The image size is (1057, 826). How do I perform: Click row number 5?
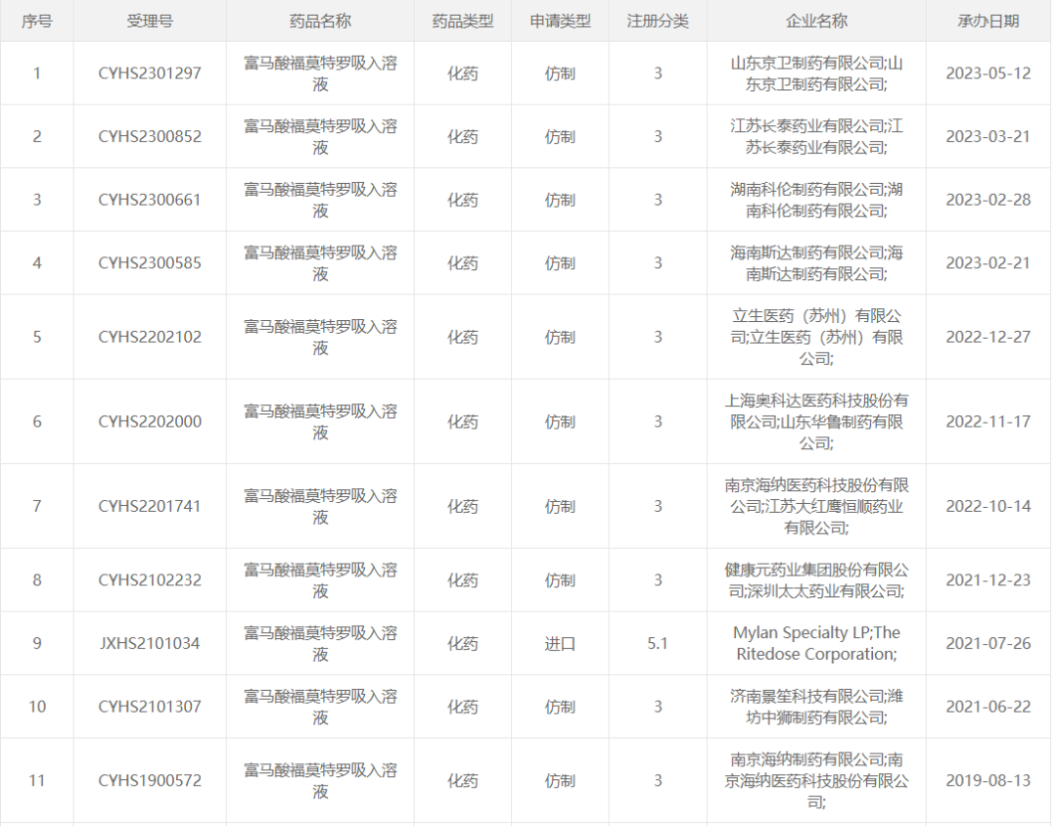point(37,337)
